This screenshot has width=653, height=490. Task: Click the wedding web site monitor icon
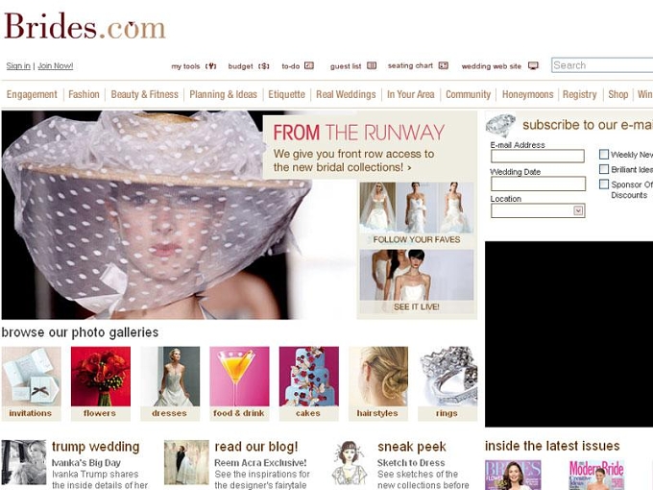[533, 66]
